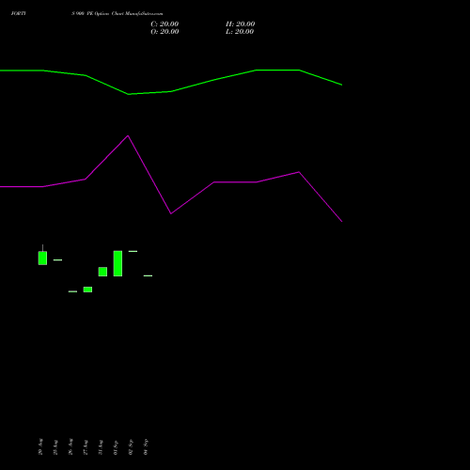This screenshot has height=470, width=470.
Task: Click the flat dash candle for 02 Sep
Action: point(133,251)
